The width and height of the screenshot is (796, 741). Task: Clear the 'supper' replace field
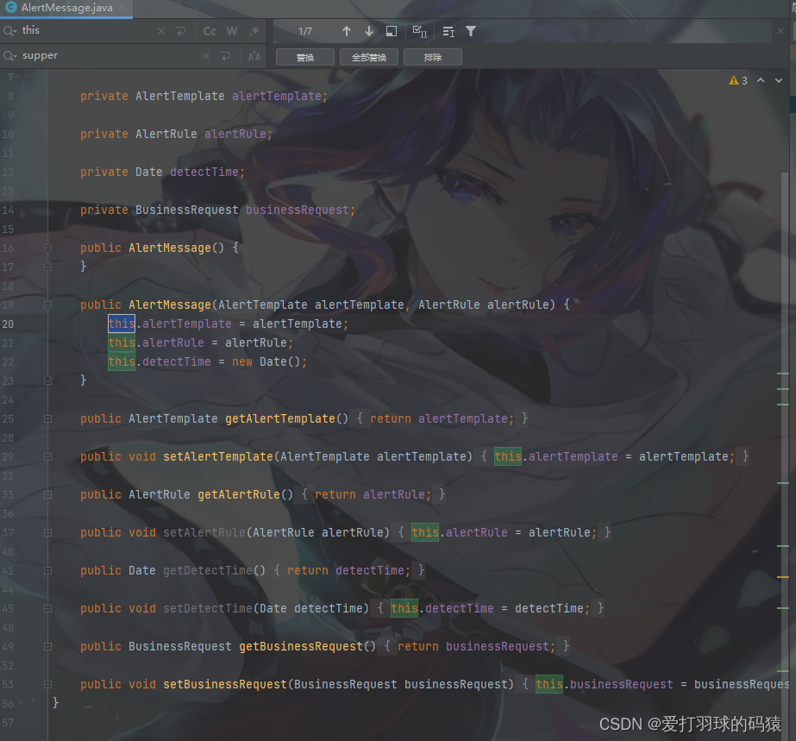tap(206, 56)
